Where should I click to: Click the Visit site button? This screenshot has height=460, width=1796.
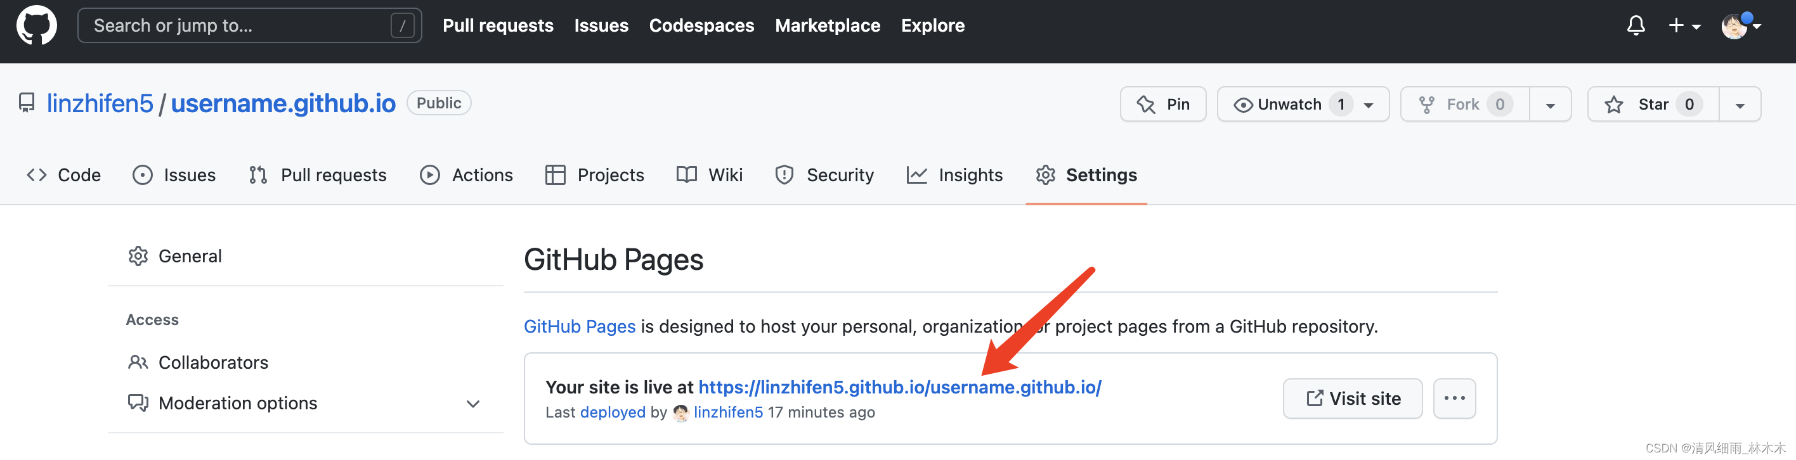pyautogui.click(x=1353, y=398)
